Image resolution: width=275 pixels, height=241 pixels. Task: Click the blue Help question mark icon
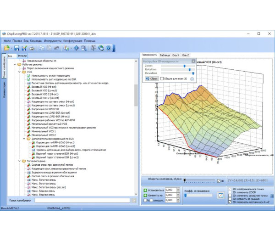click(x=108, y=48)
